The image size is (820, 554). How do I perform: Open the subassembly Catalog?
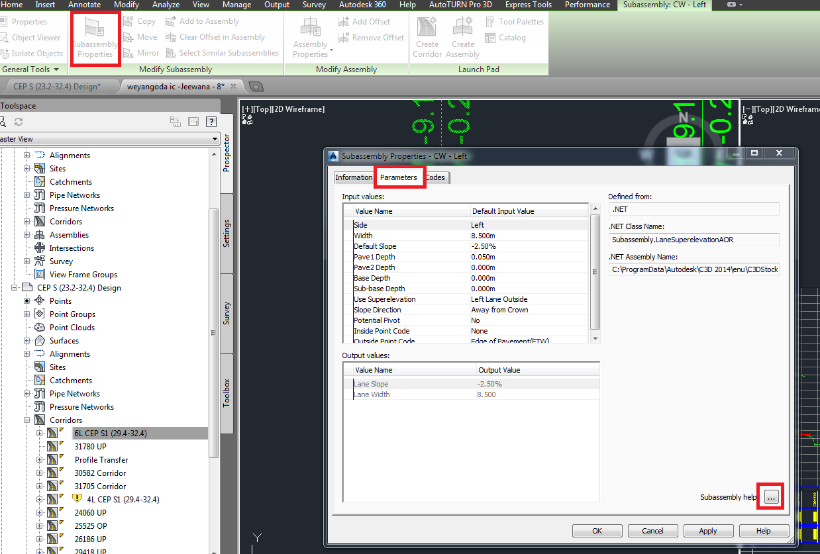505,38
